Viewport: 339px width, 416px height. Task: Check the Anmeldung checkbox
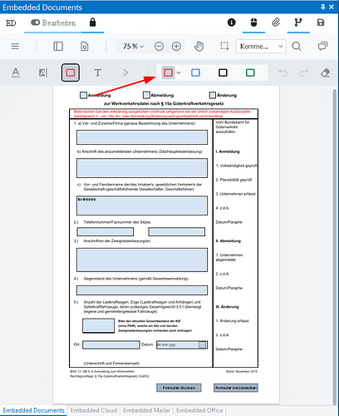[x=83, y=95]
